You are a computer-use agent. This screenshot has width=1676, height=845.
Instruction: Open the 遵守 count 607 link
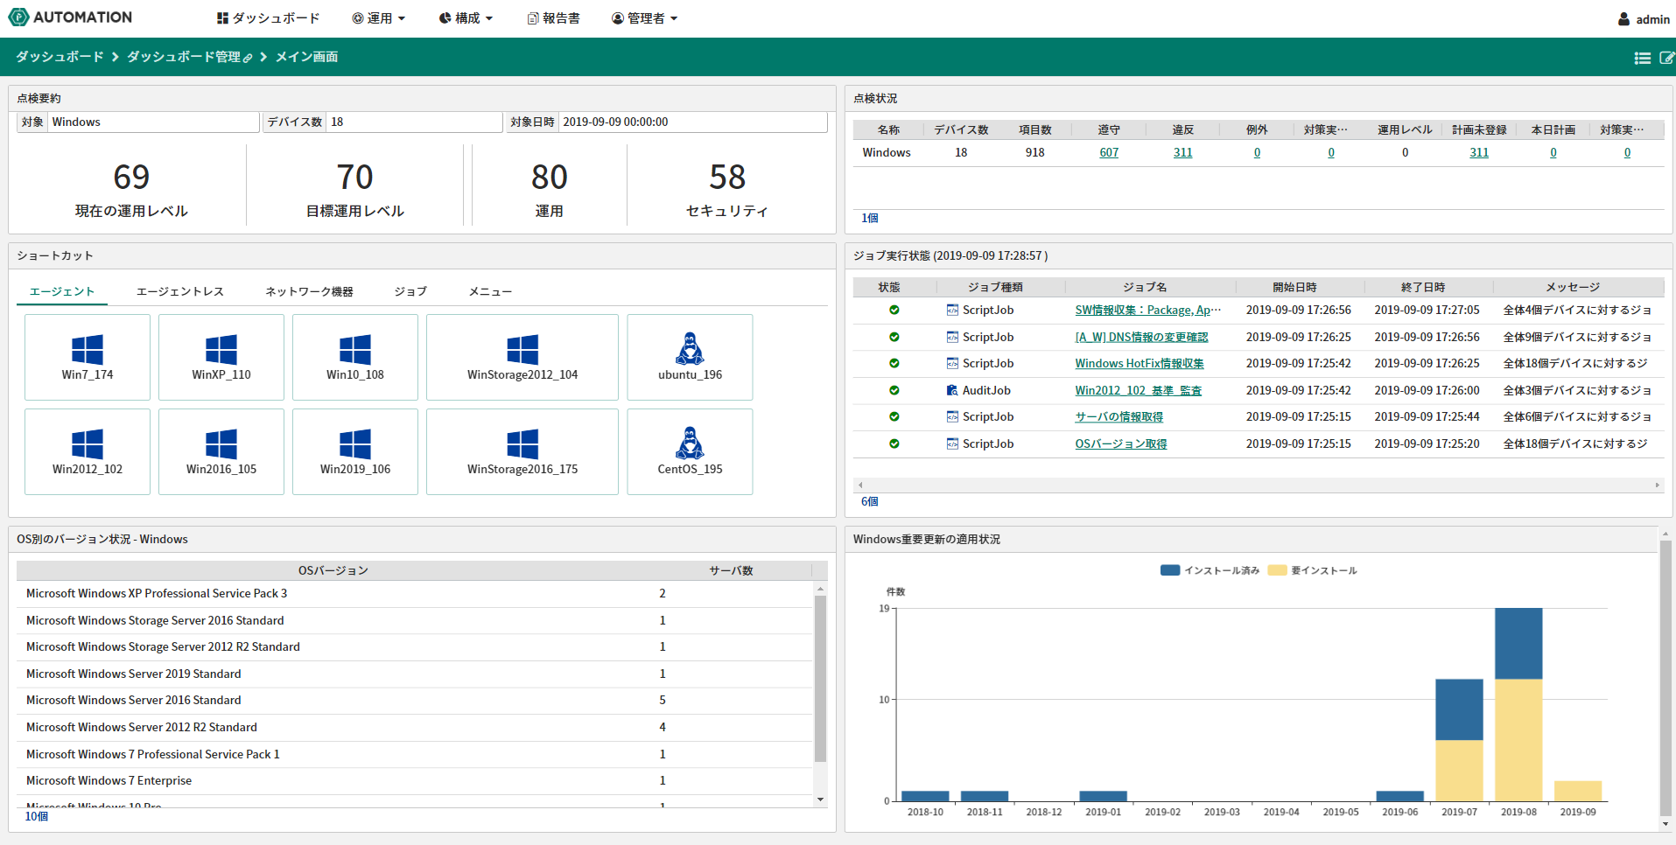1109,152
